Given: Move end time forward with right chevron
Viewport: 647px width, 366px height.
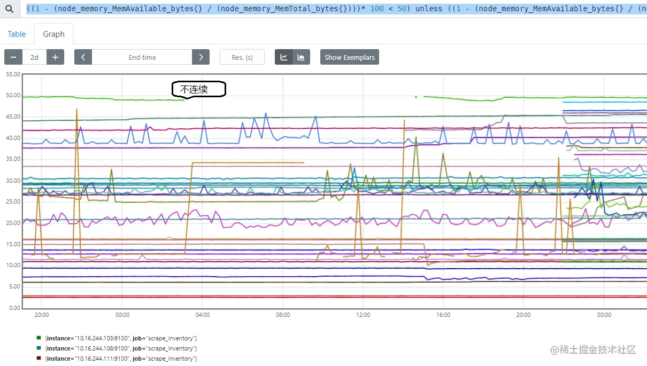Looking at the screenshot, I should pyautogui.click(x=201, y=57).
